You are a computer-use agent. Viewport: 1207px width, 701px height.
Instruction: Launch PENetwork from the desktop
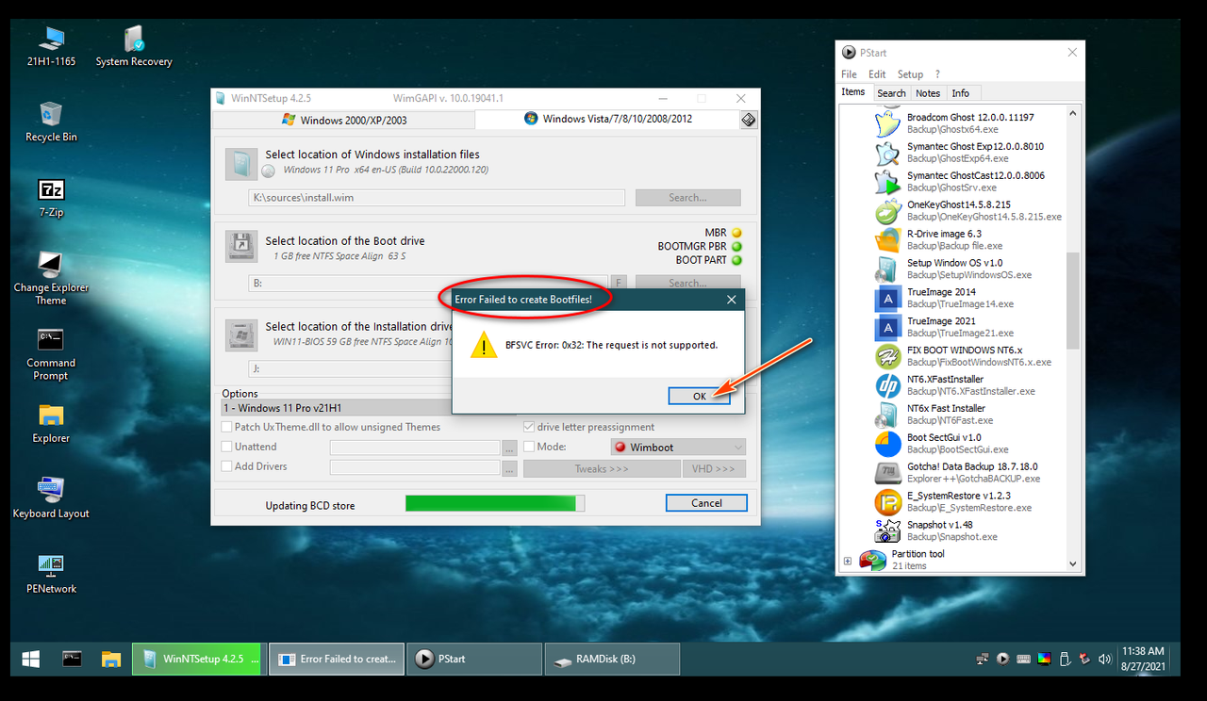[51, 574]
